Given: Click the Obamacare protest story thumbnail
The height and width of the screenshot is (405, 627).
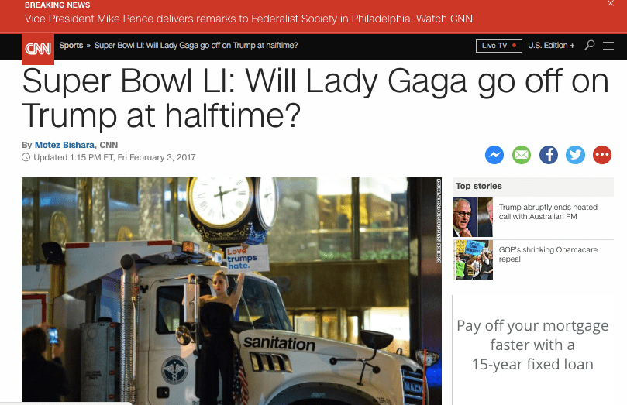Looking at the screenshot, I should (x=473, y=259).
